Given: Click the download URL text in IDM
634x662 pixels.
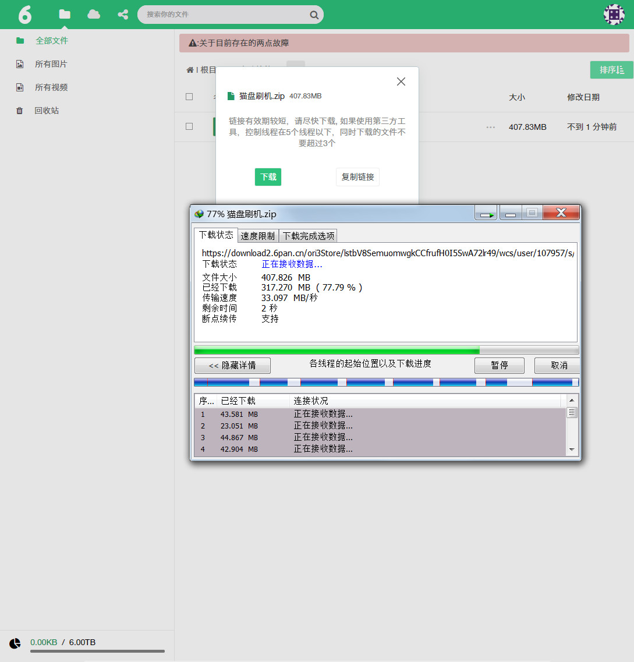Looking at the screenshot, I should click(388, 253).
